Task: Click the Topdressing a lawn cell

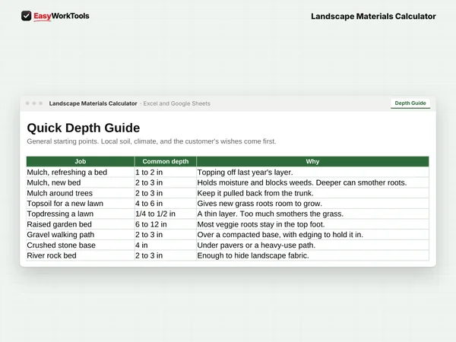Action: click(x=81, y=214)
